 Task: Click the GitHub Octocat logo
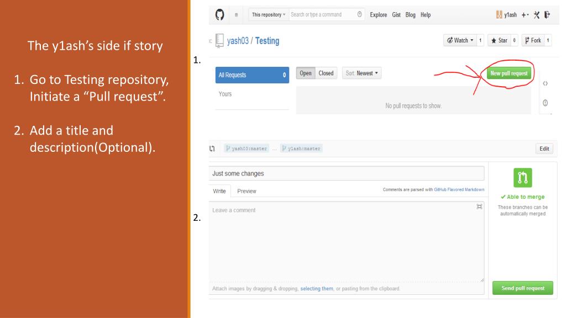pos(219,15)
